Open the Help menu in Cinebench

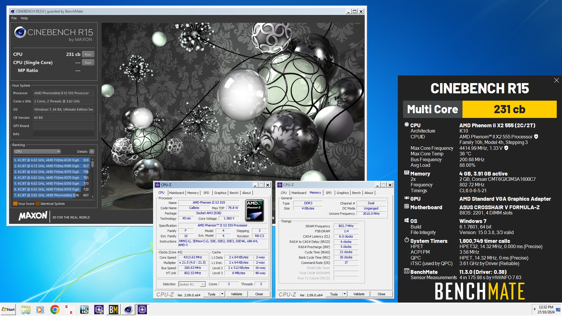[x=24, y=18]
